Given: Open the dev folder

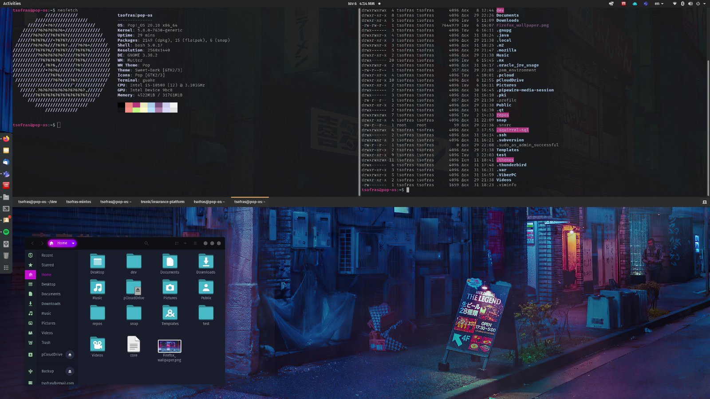Looking at the screenshot, I should tap(134, 264).
